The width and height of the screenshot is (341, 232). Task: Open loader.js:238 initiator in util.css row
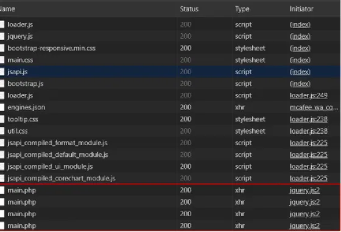308,131
